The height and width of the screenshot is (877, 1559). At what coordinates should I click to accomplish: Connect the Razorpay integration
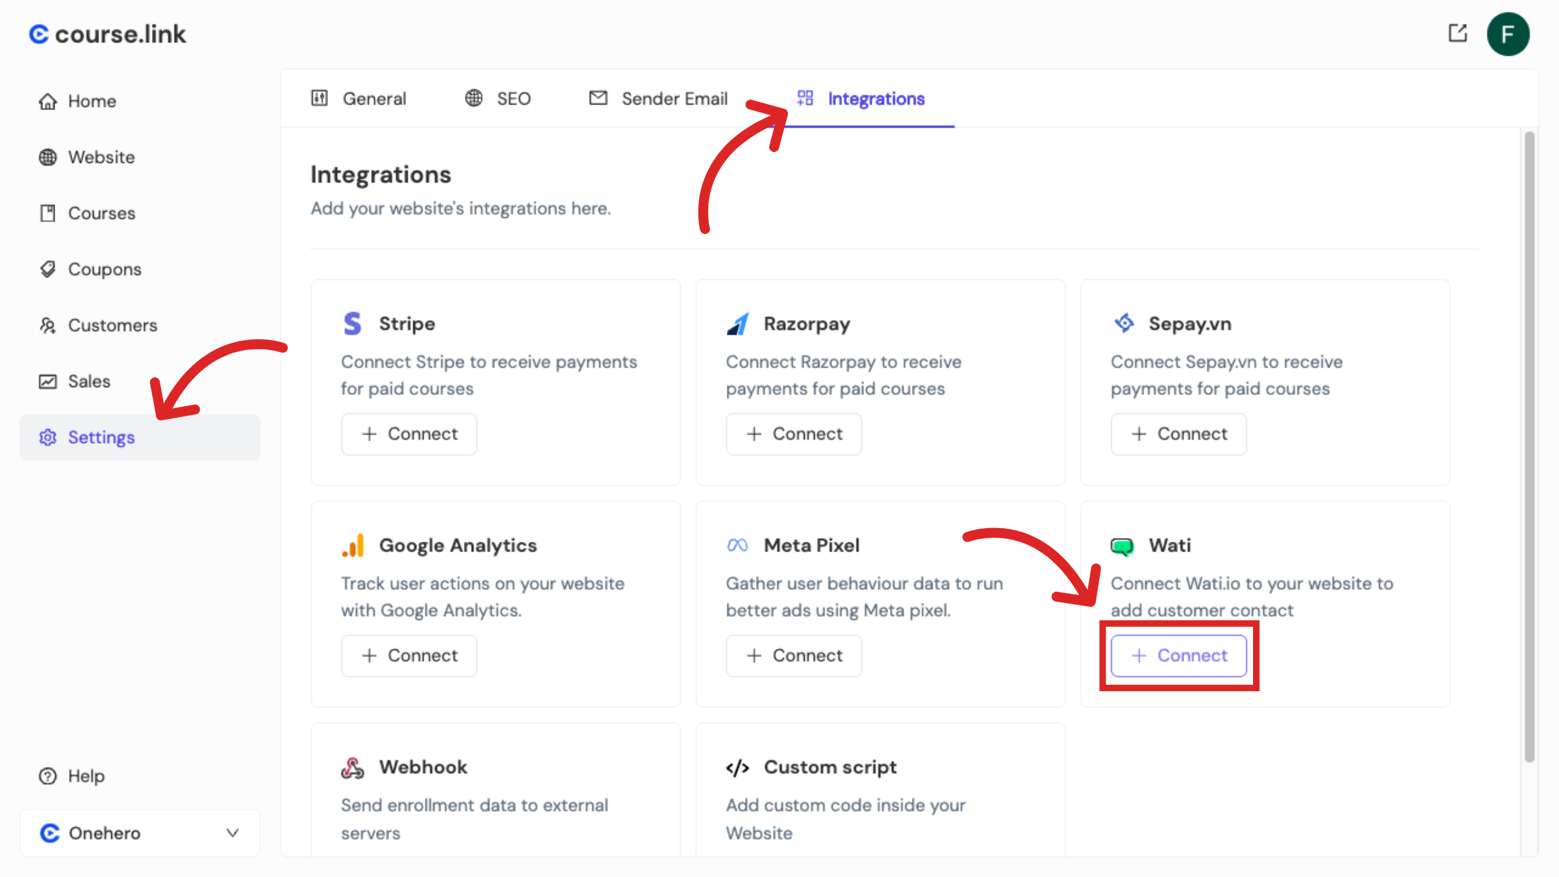click(794, 434)
